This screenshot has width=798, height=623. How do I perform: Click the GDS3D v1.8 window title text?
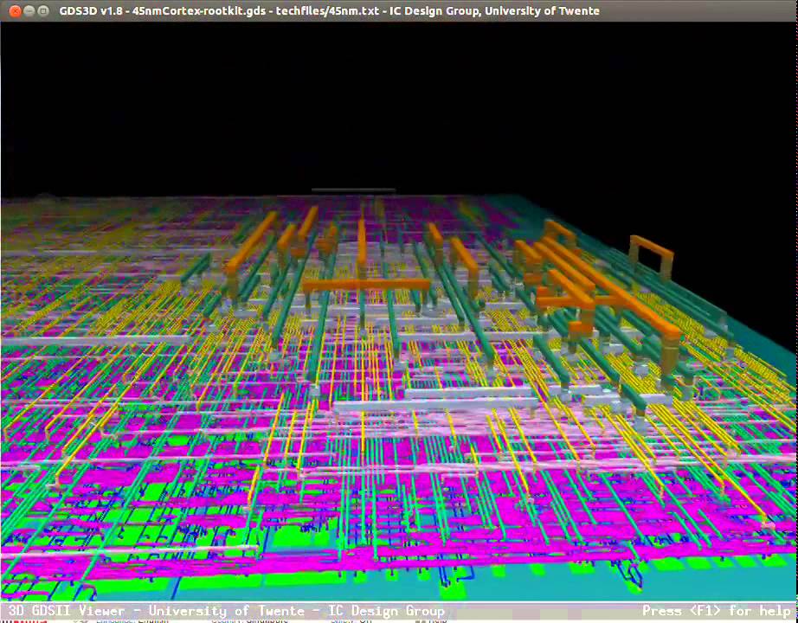tap(329, 10)
